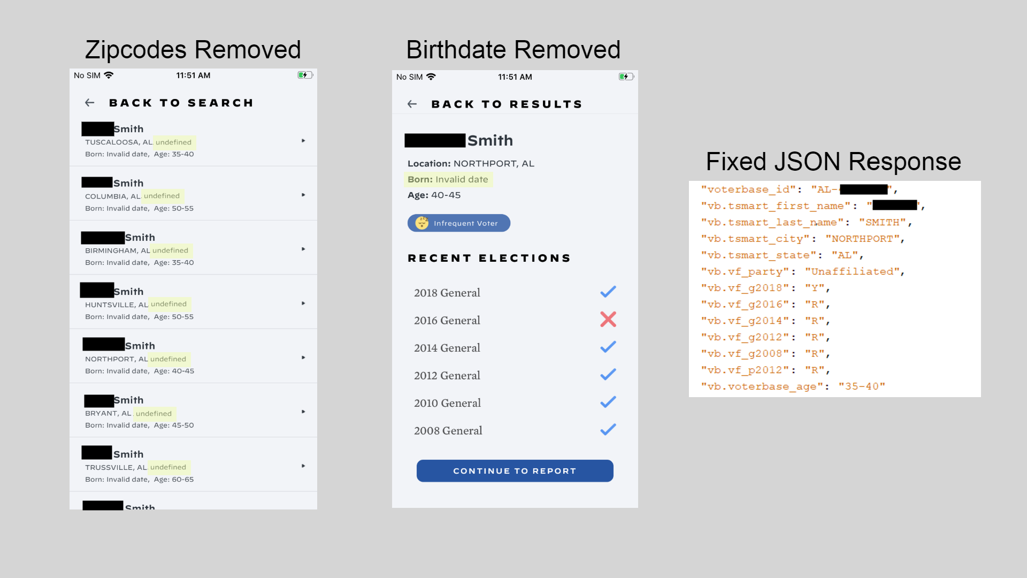Screen dimensions: 1027x578
Task: Click the red X for 2016 General
Action: (x=608, y=320)
